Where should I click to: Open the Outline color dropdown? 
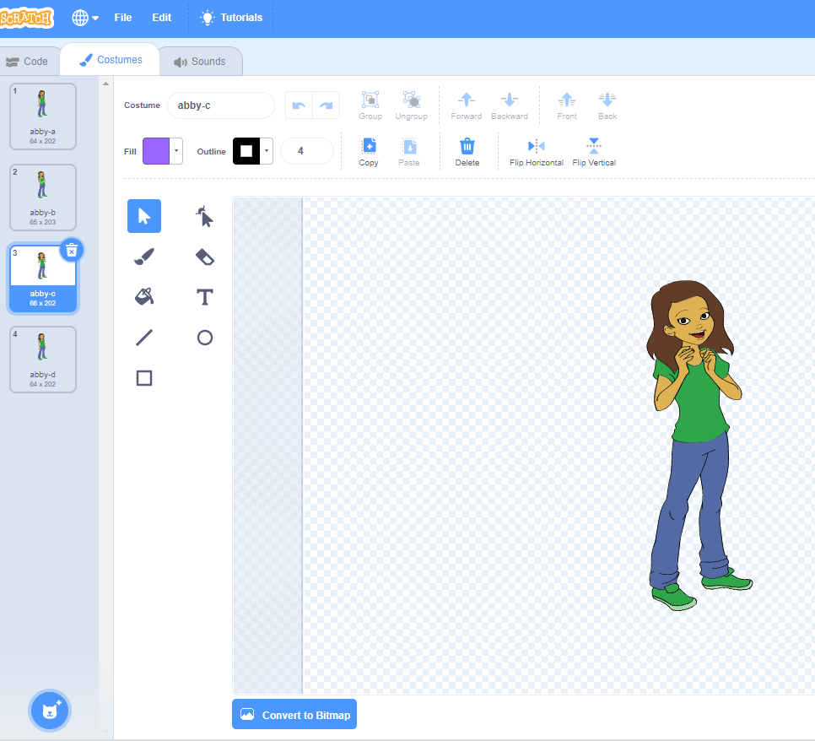tap(267, 151)
